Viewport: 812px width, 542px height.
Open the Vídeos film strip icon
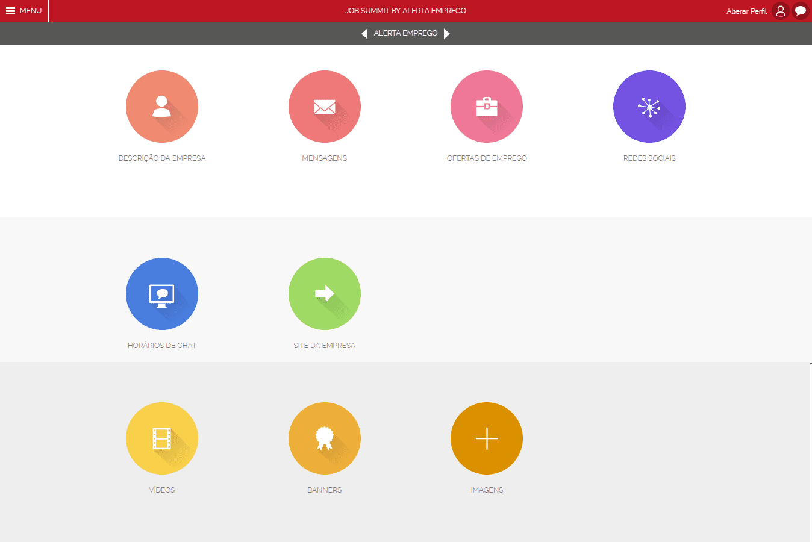pyautogui.click(x=162, y=438)
